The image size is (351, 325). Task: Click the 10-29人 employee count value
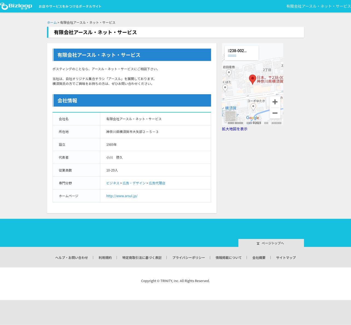click(x=112, y=170)
